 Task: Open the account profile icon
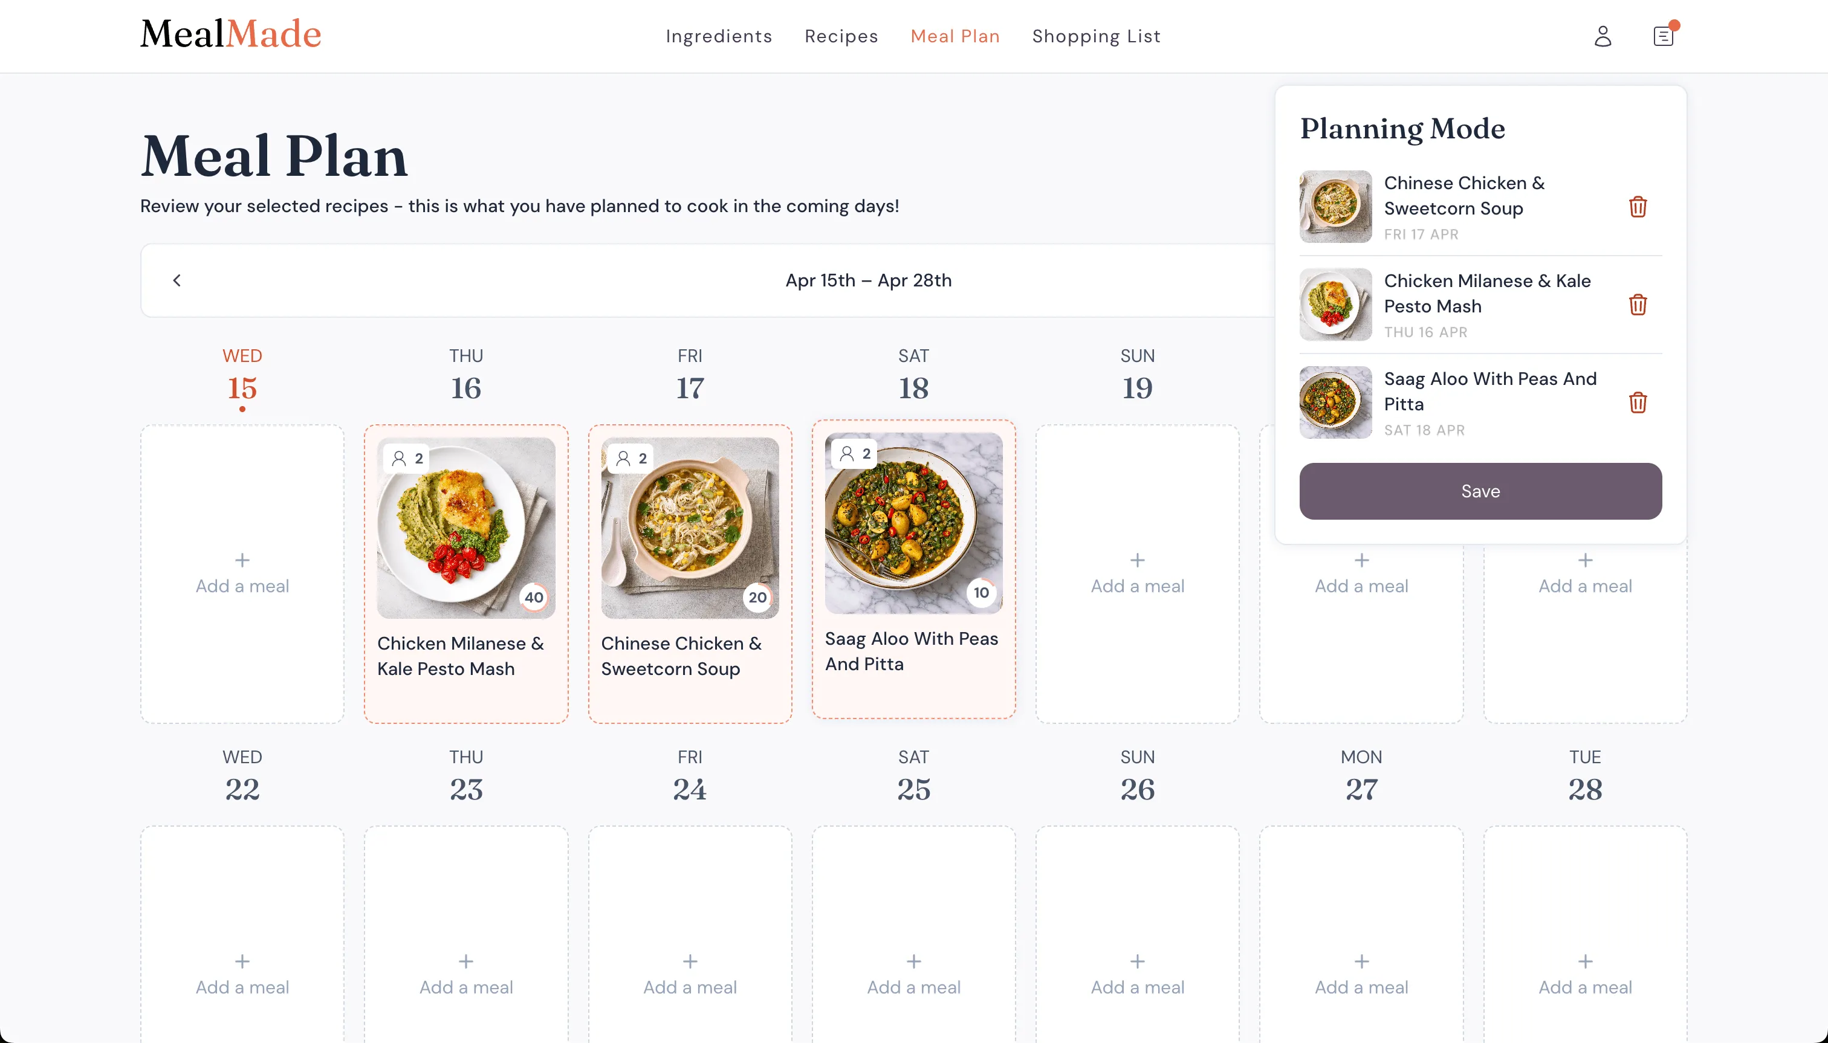pyautogui.click(x=1603, y=36)
